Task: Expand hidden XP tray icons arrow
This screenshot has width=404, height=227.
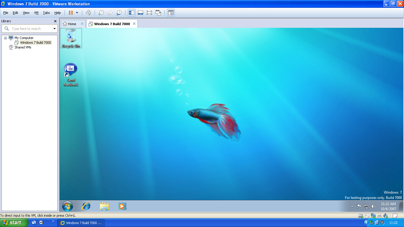Action: (x=366, y=223)
